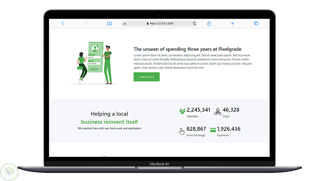Show all tabs overview icon
This screenshot has height=181, width=318.
point(256,24)
